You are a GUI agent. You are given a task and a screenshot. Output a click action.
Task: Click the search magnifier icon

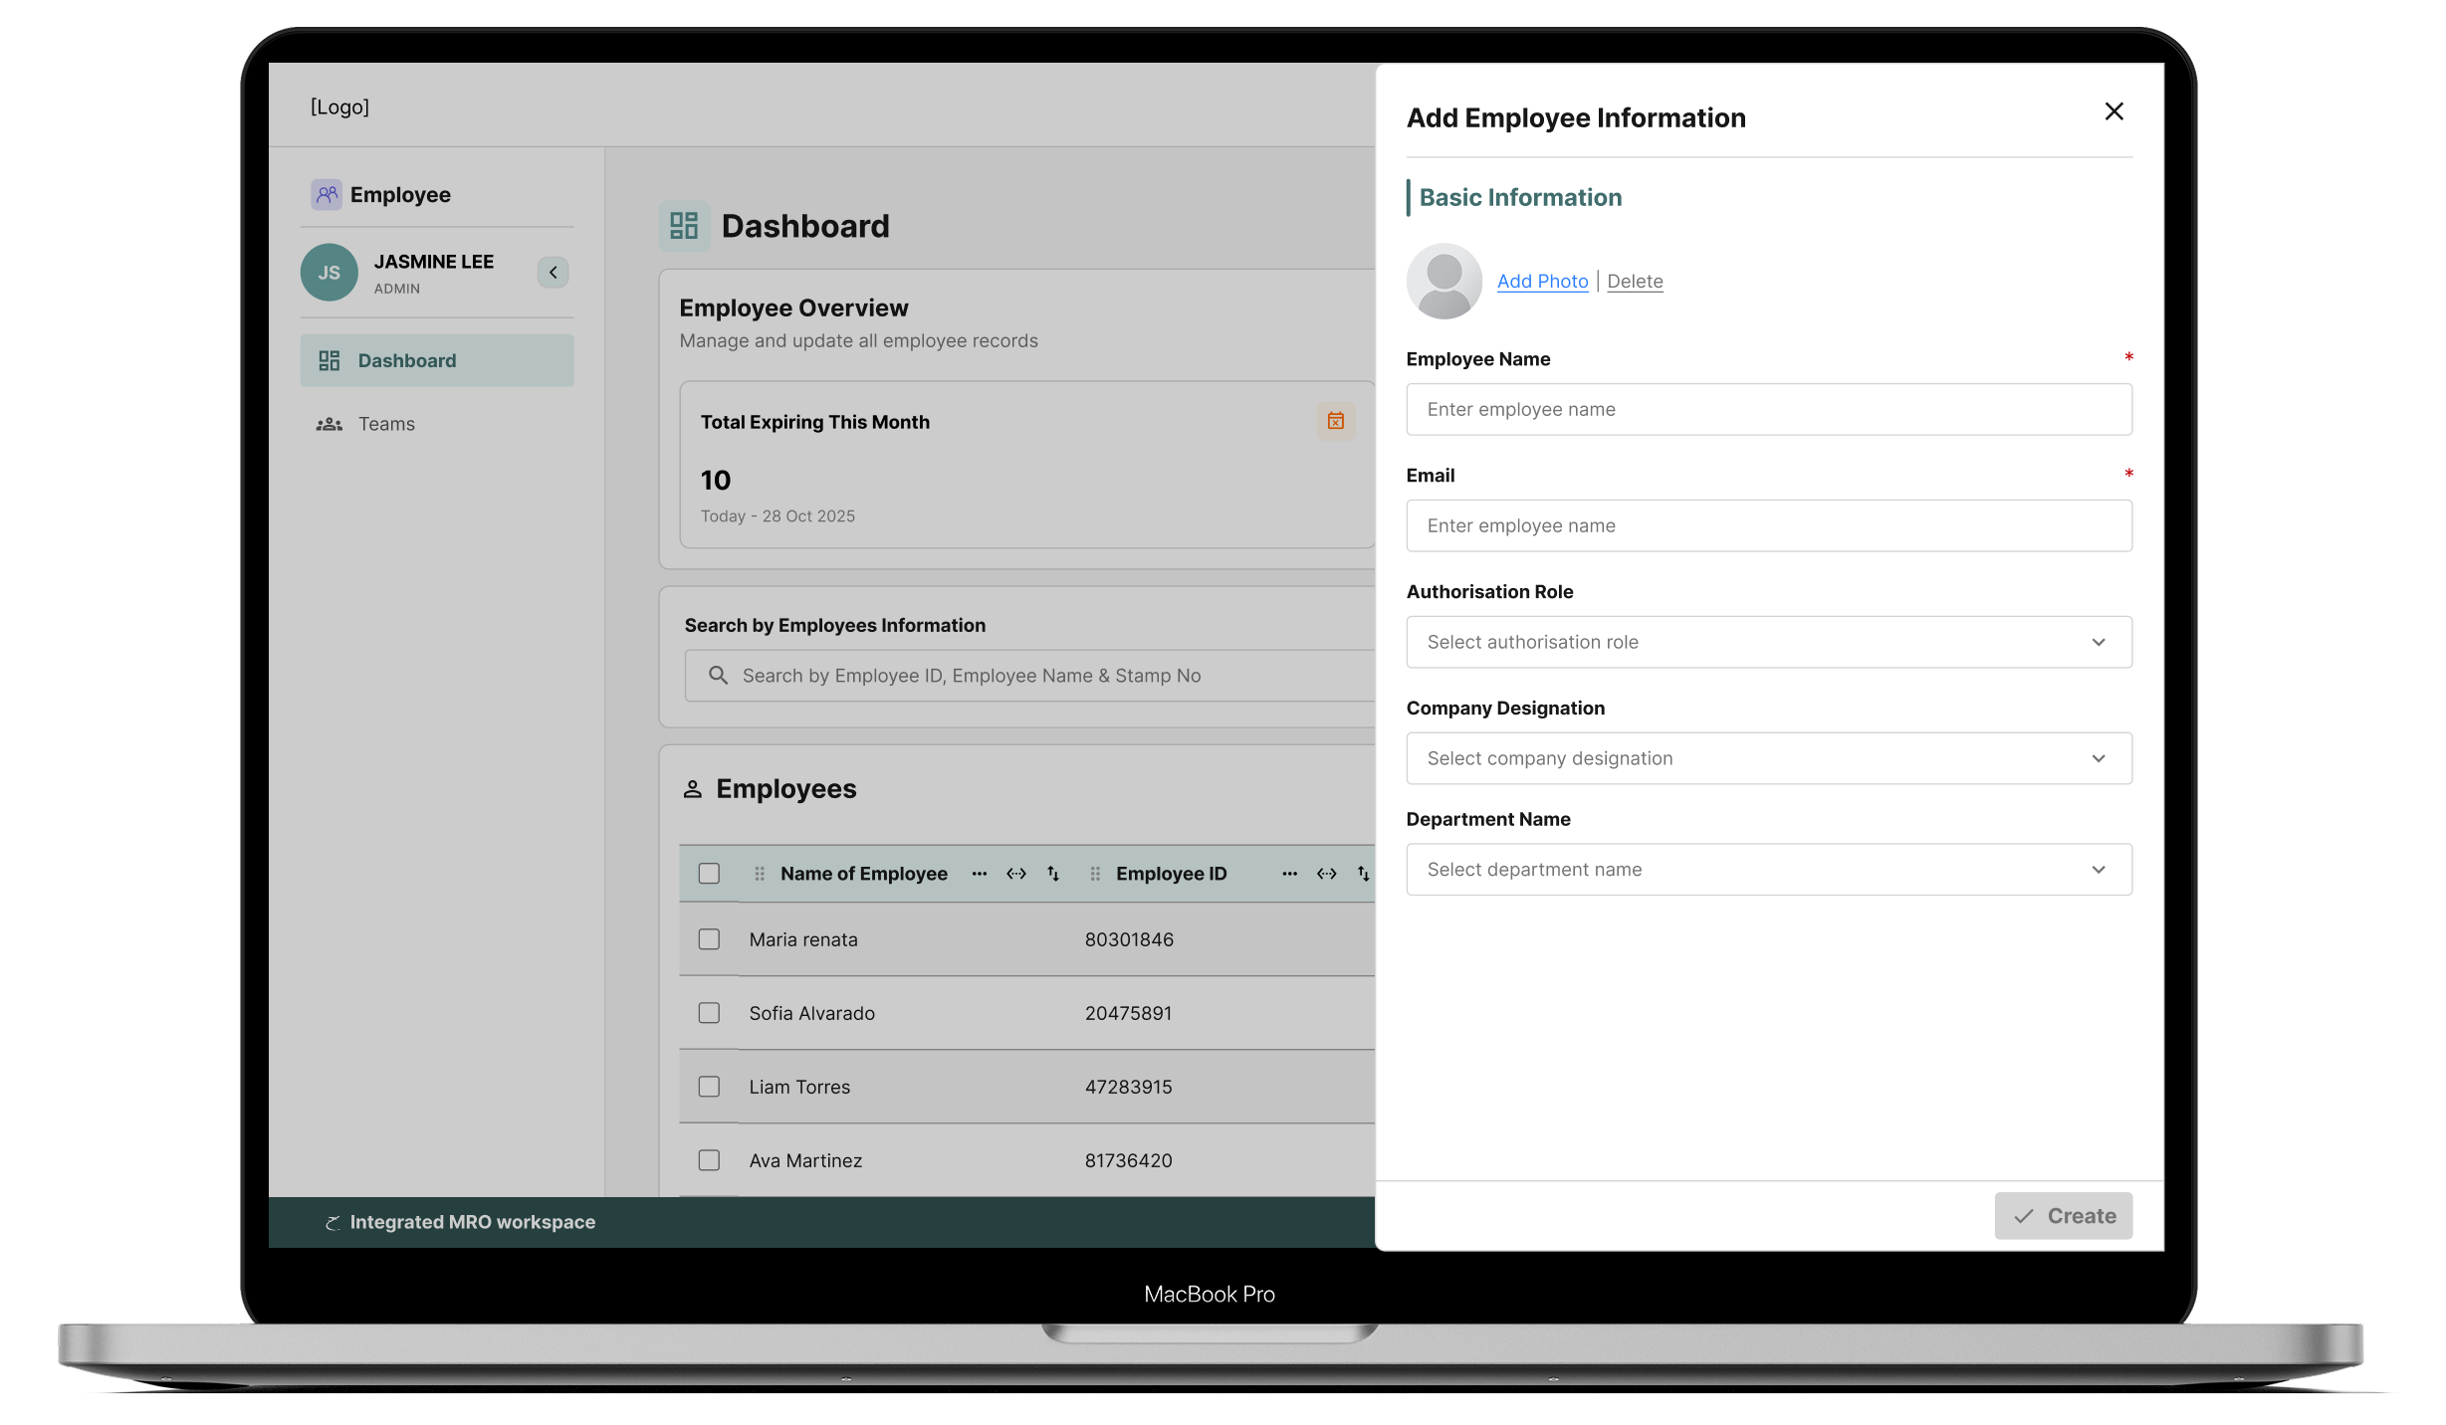pos(718,676)
